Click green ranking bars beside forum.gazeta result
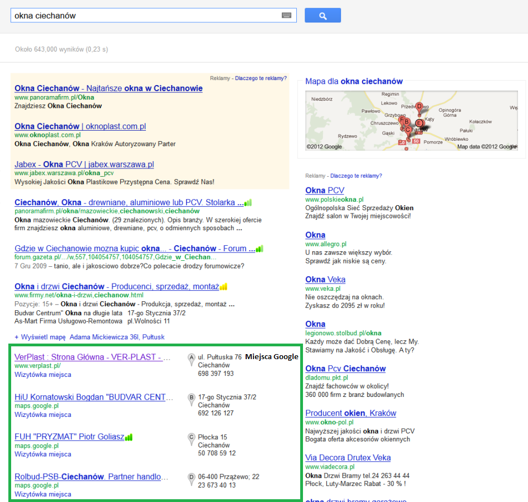Image resolution: width=528 pixels, height=502 pixels. (260, 248)
